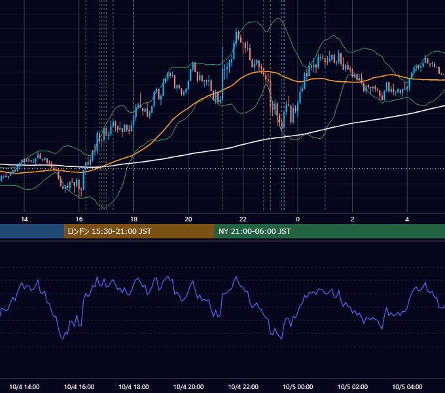Click the 22 hour label on the upper time axis
This screenshot has width=445, height=393.
tap(243, 219)
